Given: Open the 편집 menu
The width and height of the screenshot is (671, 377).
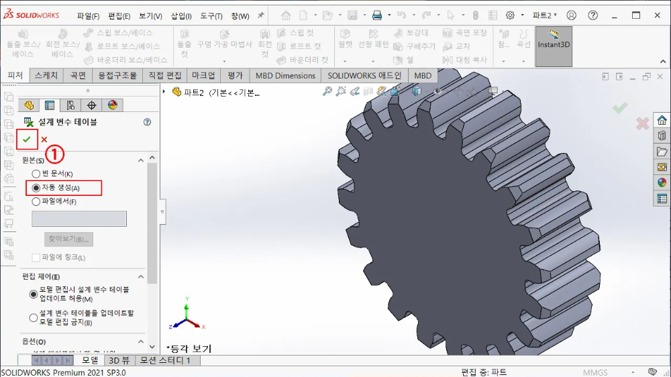Looking at the screenshot, I should (119, 16).
